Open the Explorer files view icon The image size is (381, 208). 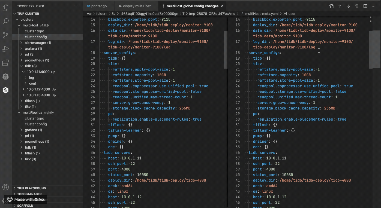(x=5, y=8)
